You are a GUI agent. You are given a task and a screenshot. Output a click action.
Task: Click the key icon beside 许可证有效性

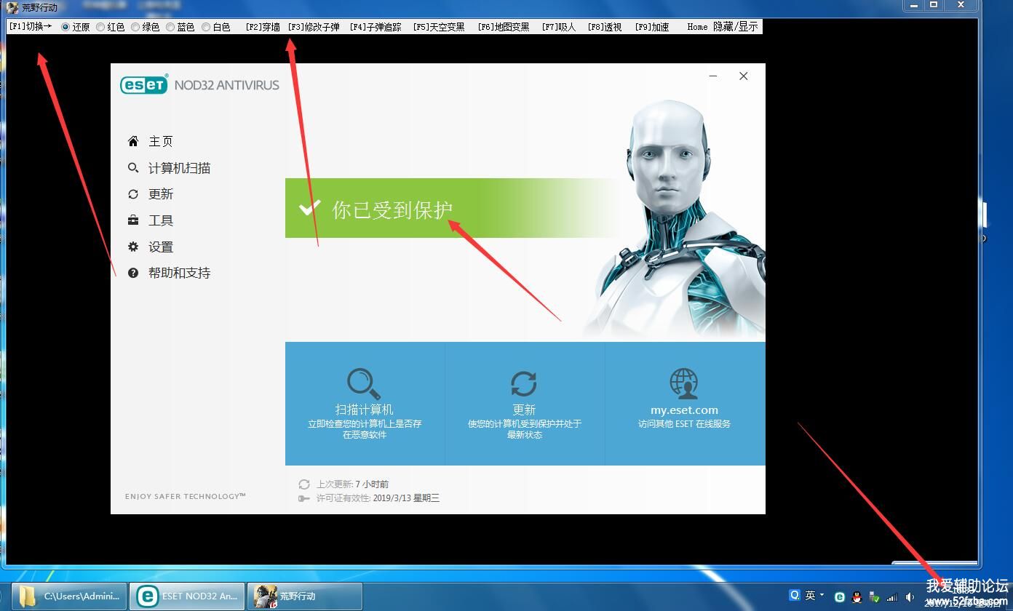click(304, 498)
